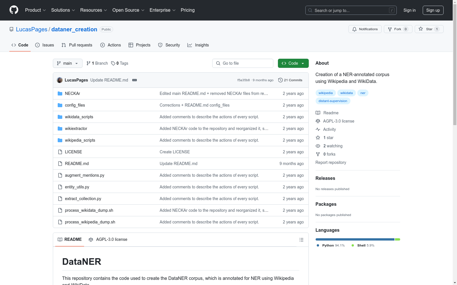The width and height of the screenshot is (457, 285).
Task: Click the eye icon next to watching
Action: [x=318, y=146]
